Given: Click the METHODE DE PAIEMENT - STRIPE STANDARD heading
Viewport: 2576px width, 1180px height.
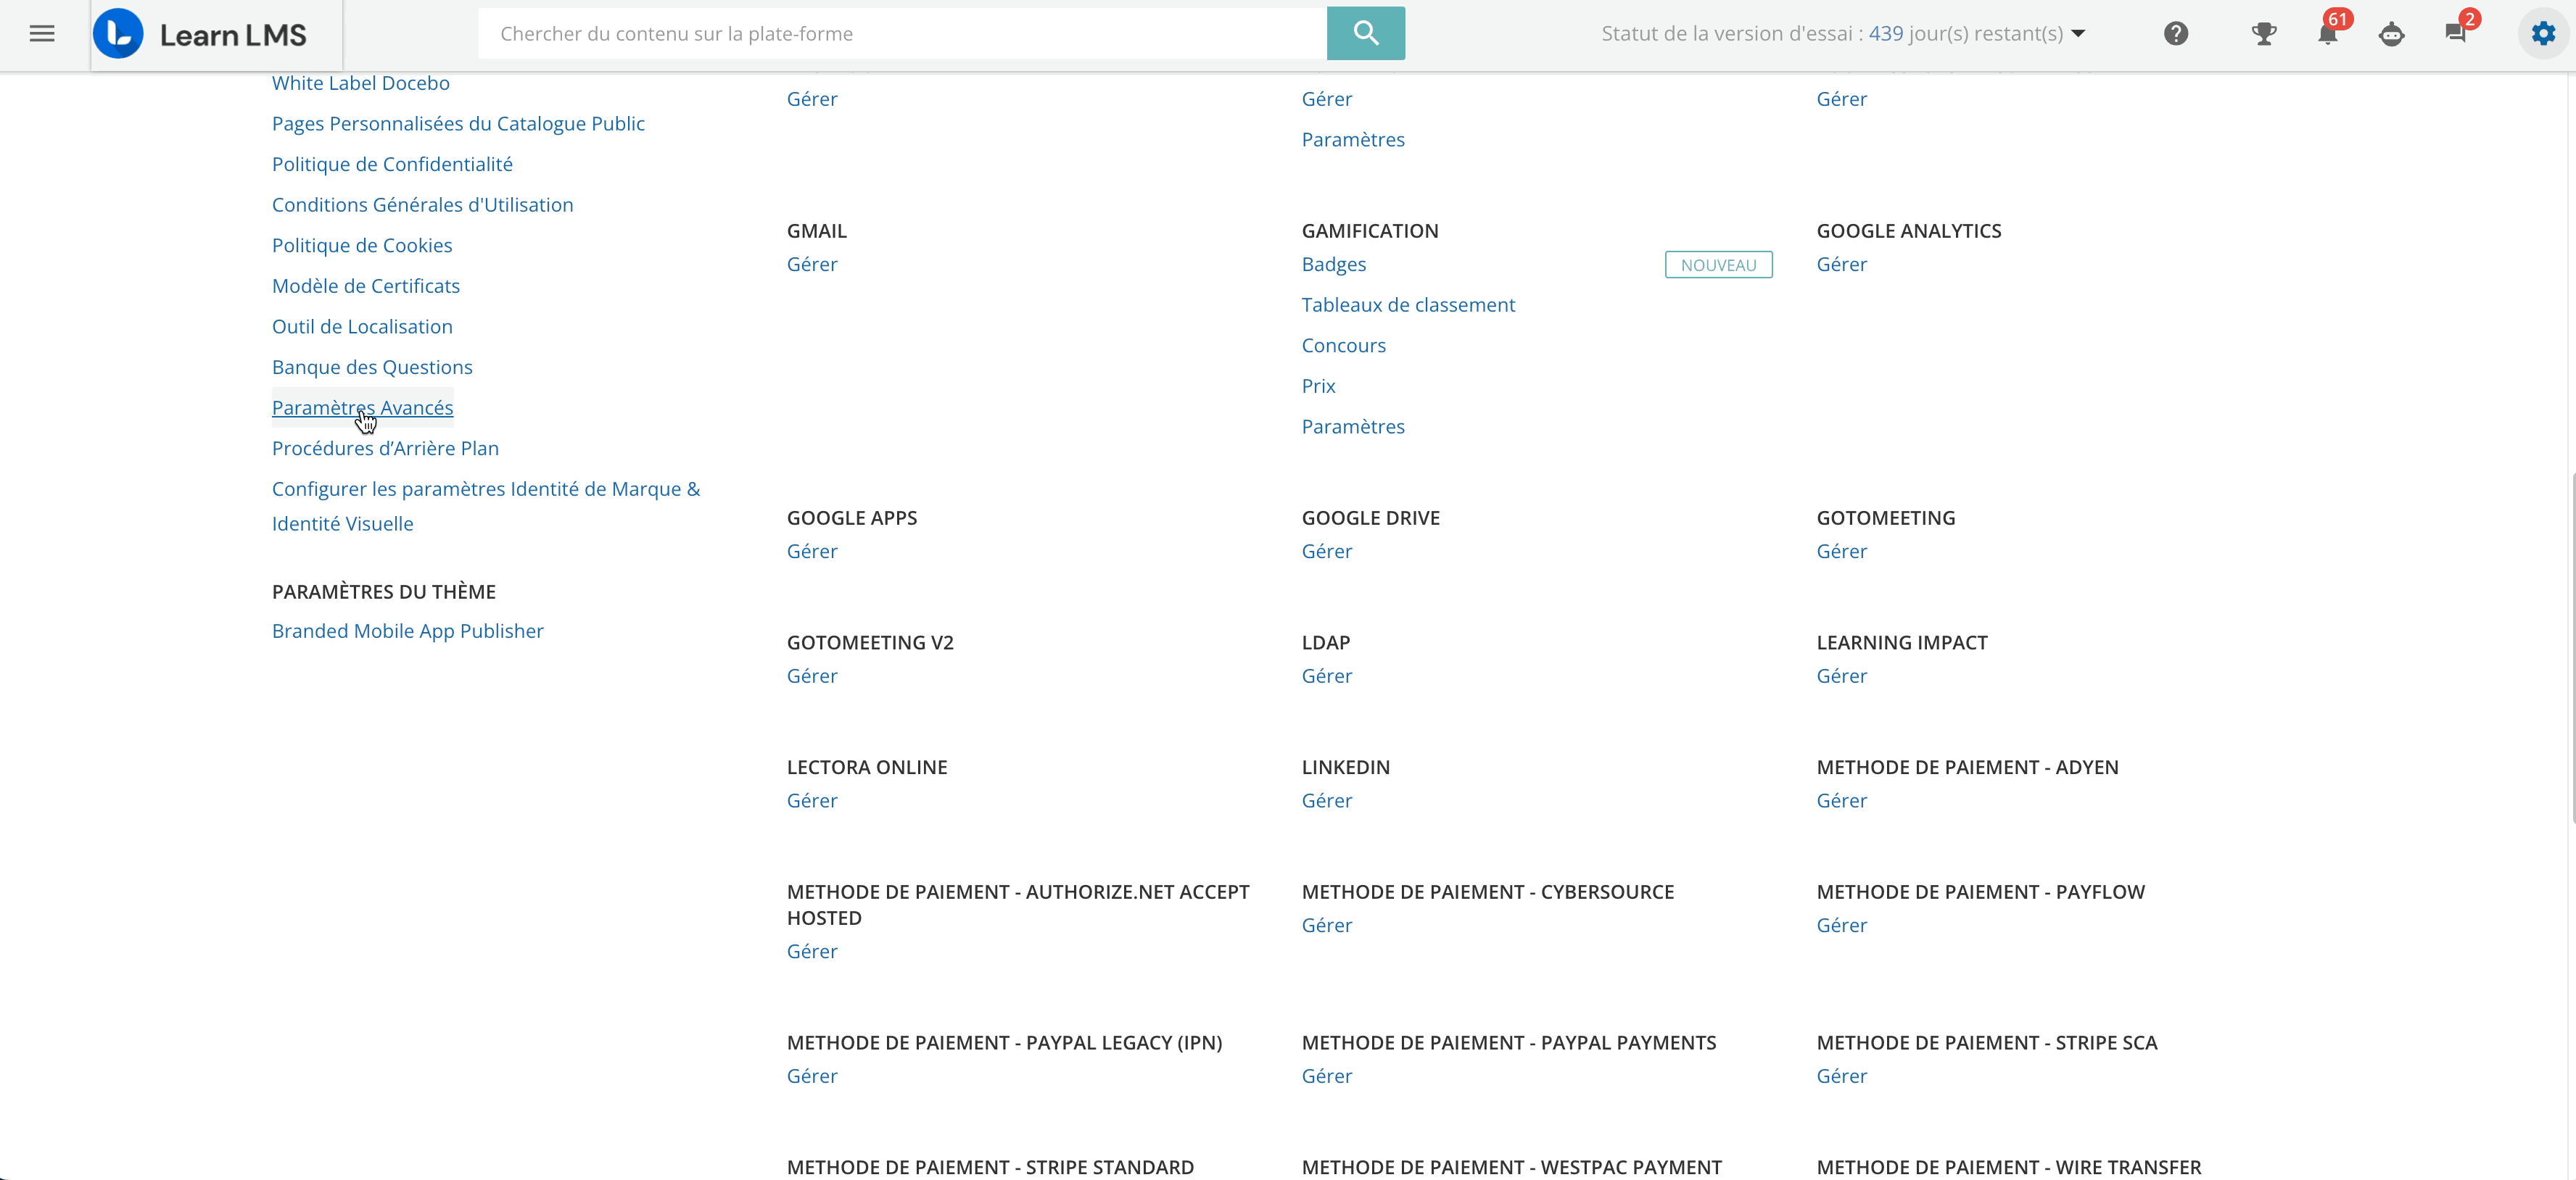Looking at the screenshot, I should (990, 1168).
